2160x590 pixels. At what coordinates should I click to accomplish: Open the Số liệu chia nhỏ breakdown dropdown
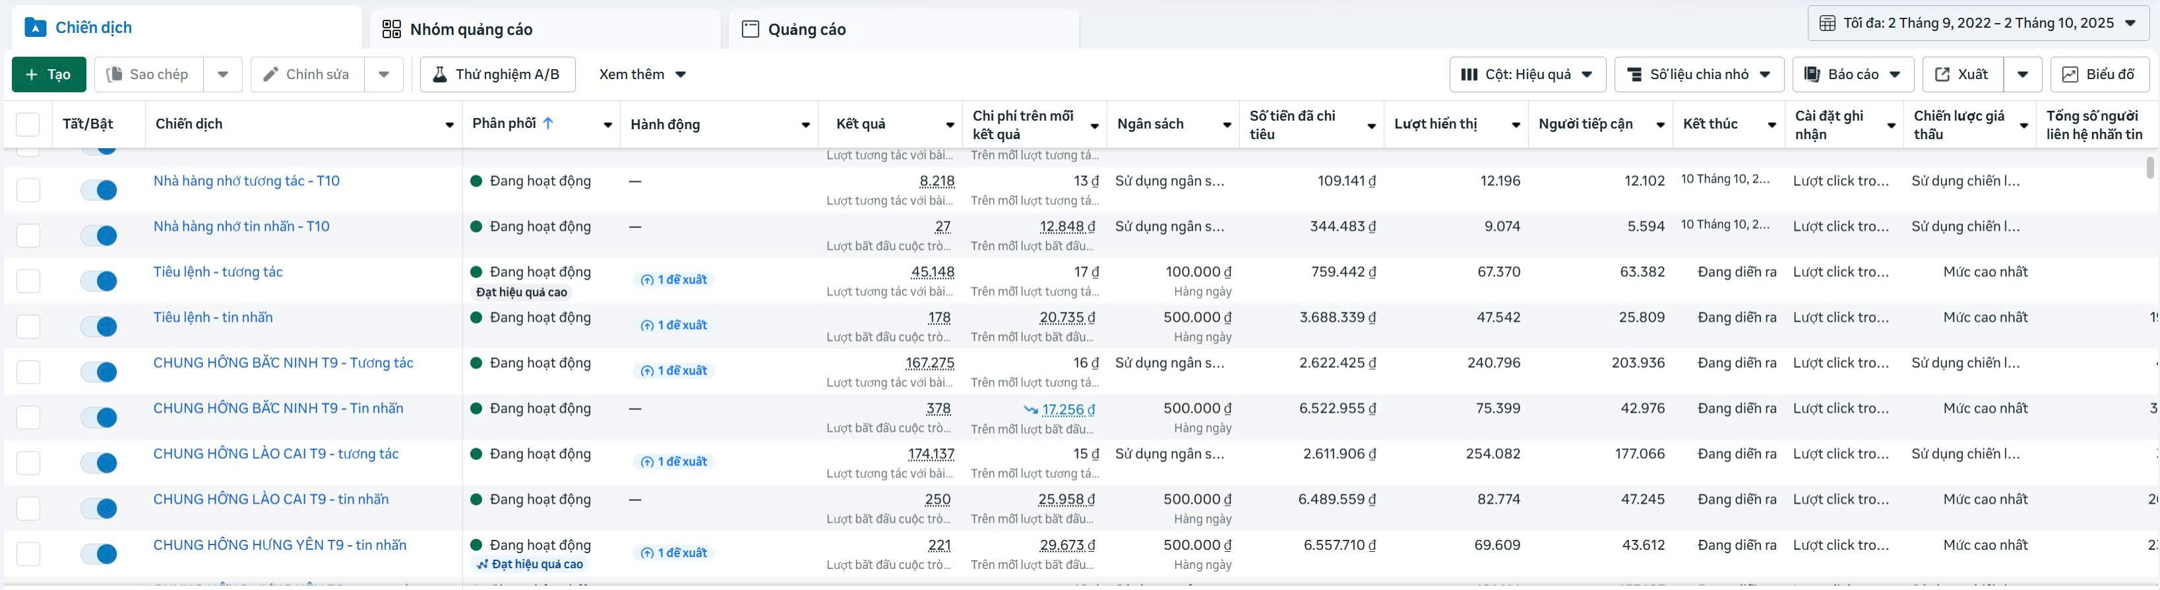tap(1699, 74)
